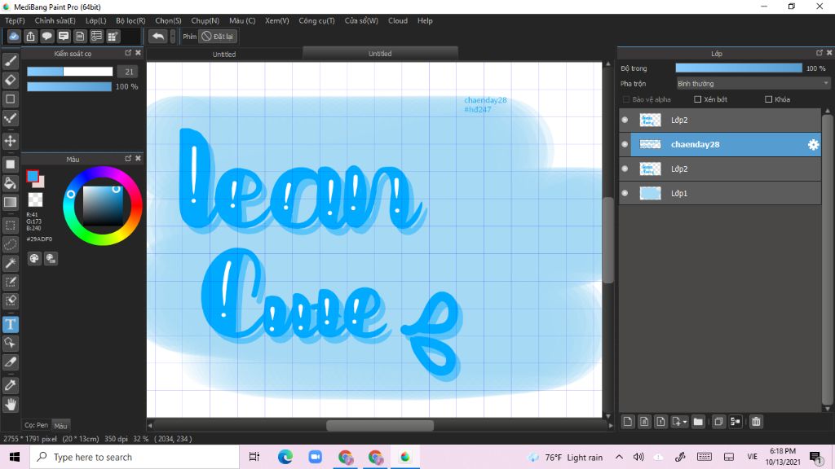Select the Dot brush tool
Viewport: 835px width, 469px height.
(10, 118)
